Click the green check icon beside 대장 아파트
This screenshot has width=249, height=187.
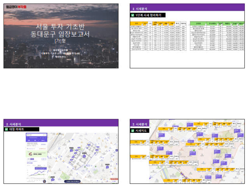pos(6,129)
